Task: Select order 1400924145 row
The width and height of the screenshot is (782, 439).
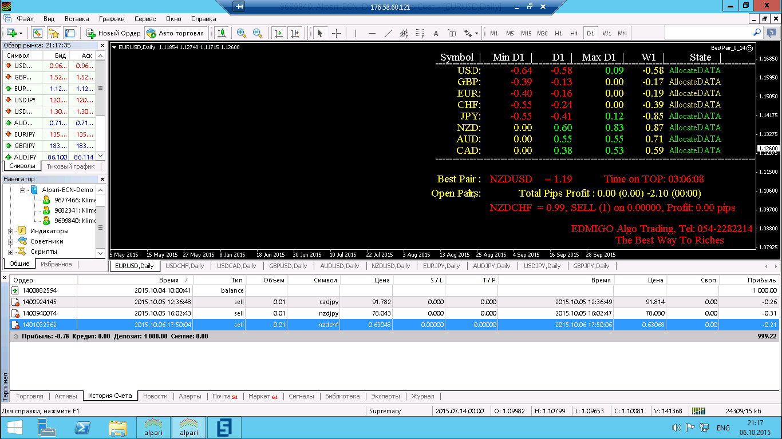Action: [394, 302]
